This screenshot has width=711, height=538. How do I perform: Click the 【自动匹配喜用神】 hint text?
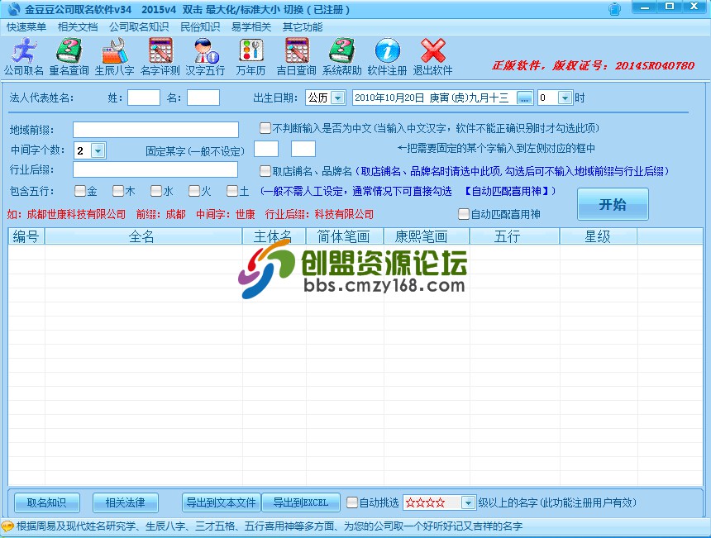pyautogui.click(x=506, y=191)
